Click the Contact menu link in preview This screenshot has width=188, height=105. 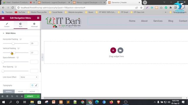183,21
